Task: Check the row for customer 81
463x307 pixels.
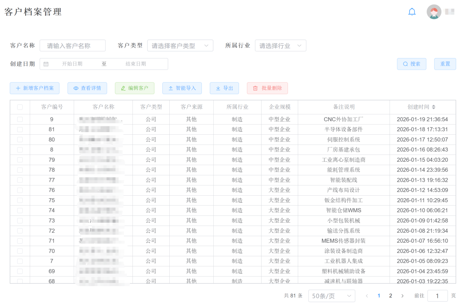Action: (20, 129)
